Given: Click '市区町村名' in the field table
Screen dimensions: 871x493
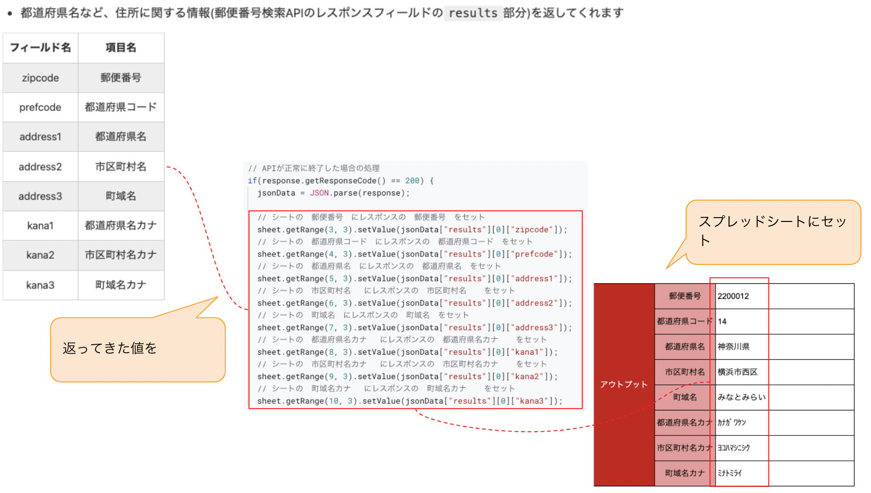Looking at the screenshot, I should [121, 167].
